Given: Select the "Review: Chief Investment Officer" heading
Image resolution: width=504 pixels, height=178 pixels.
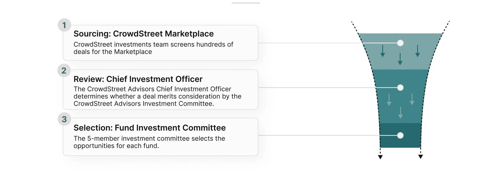Looking at the screenshot, I should coord(138,79).
